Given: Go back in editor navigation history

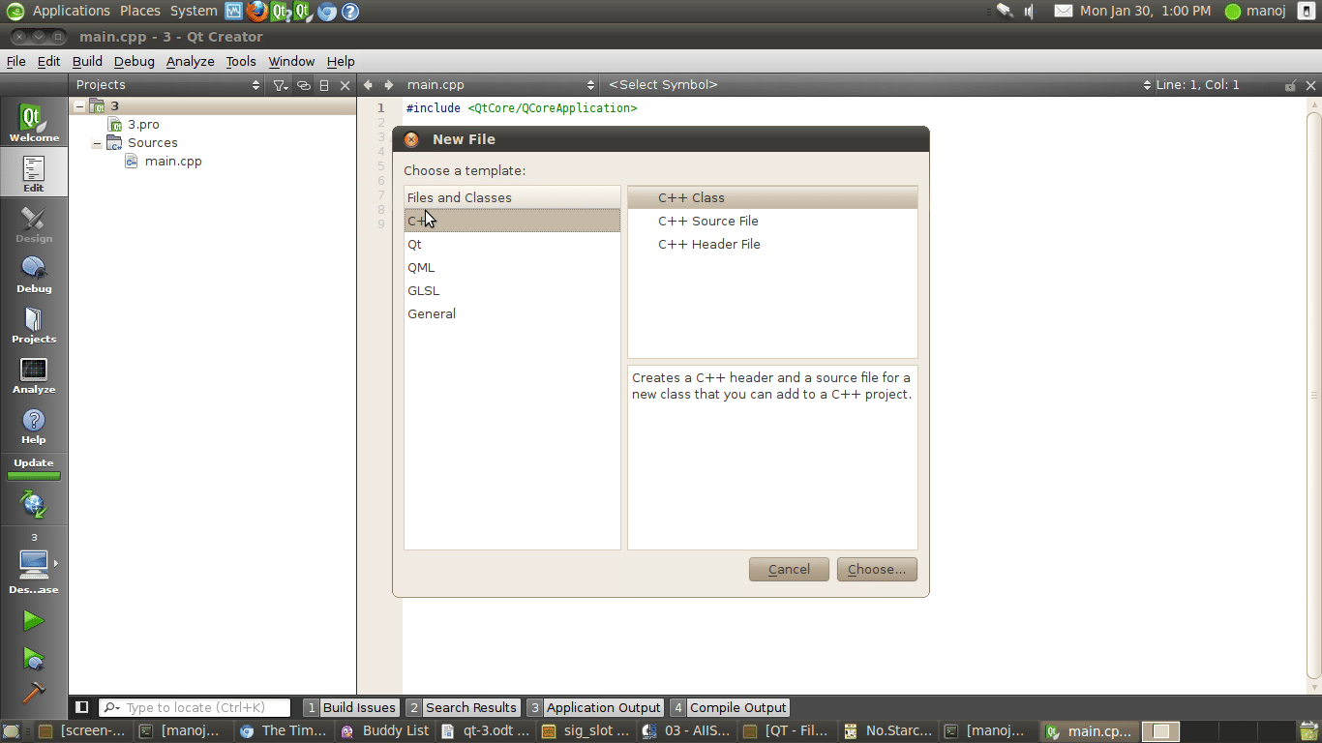Looking at the screenshot, I should pyautogui.click(x=368, y=85).
